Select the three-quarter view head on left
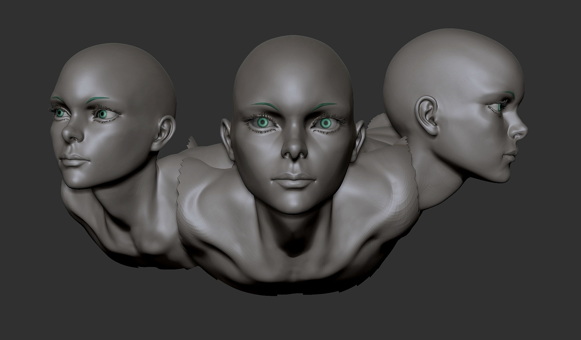Image resolution: width=581 pixels, height=340 pixels. click(x=113, y=116)
